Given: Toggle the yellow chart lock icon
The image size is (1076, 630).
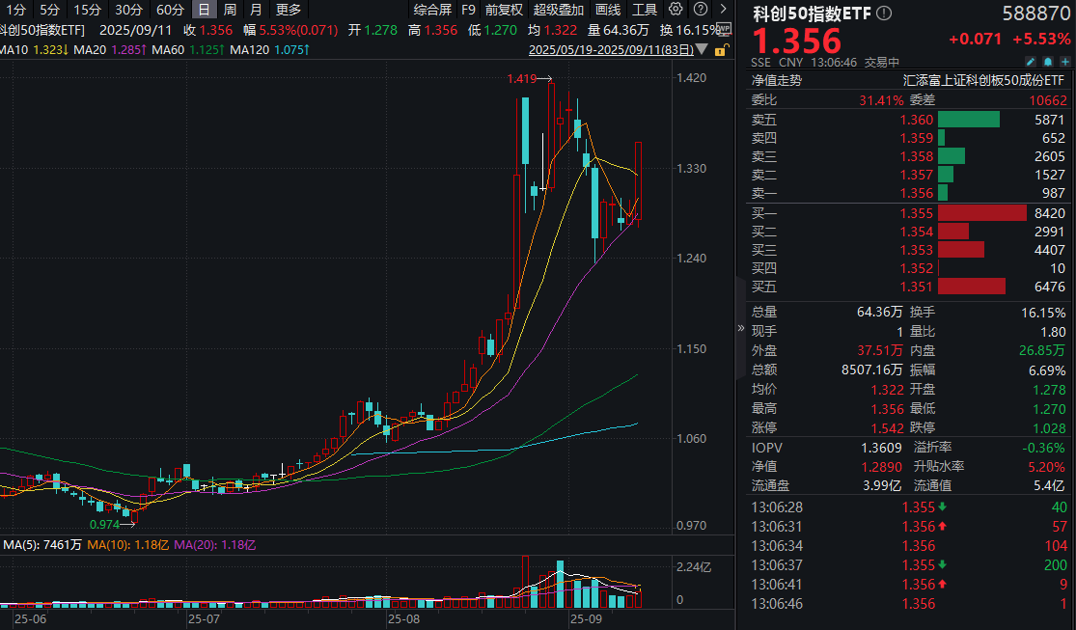Looking at the screenshot, I should [x=721, y=50].
